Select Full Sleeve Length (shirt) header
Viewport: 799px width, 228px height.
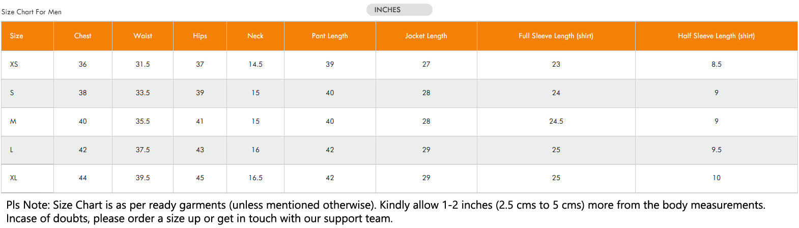click(x=556, y=36)
